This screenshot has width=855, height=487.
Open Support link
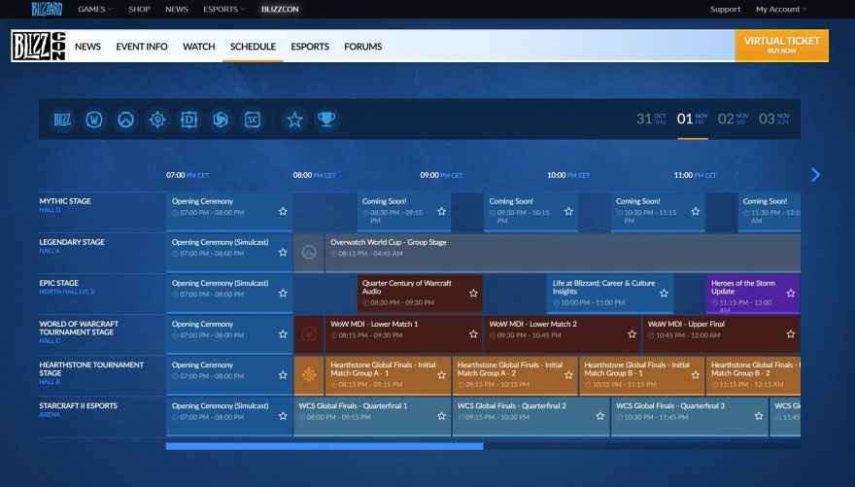(725, 9)
